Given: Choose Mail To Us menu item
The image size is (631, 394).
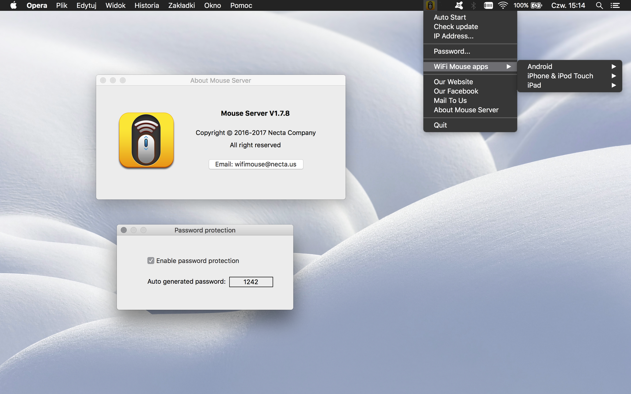Looking at the screenshot, I should [x=470, y=101].
